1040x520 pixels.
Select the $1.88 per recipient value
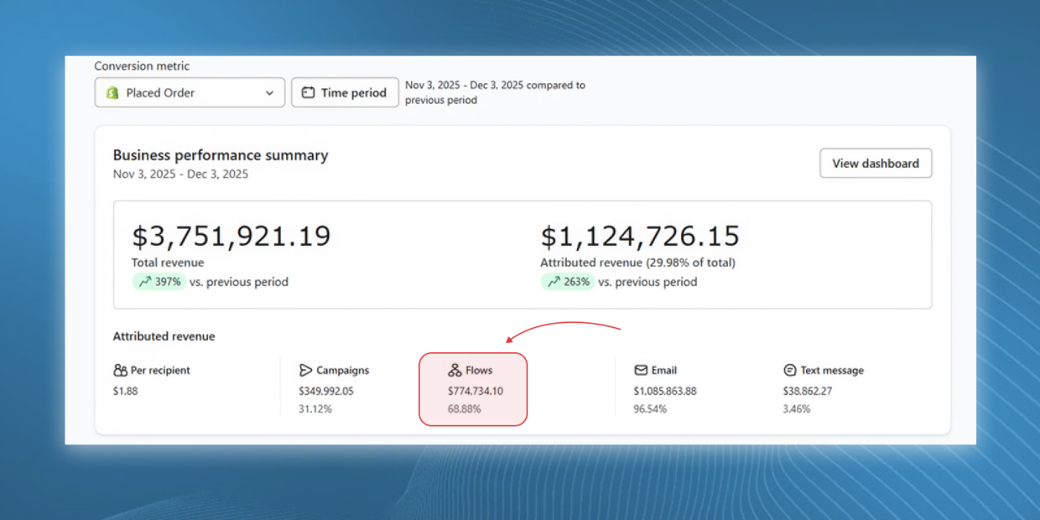(126, 391)
